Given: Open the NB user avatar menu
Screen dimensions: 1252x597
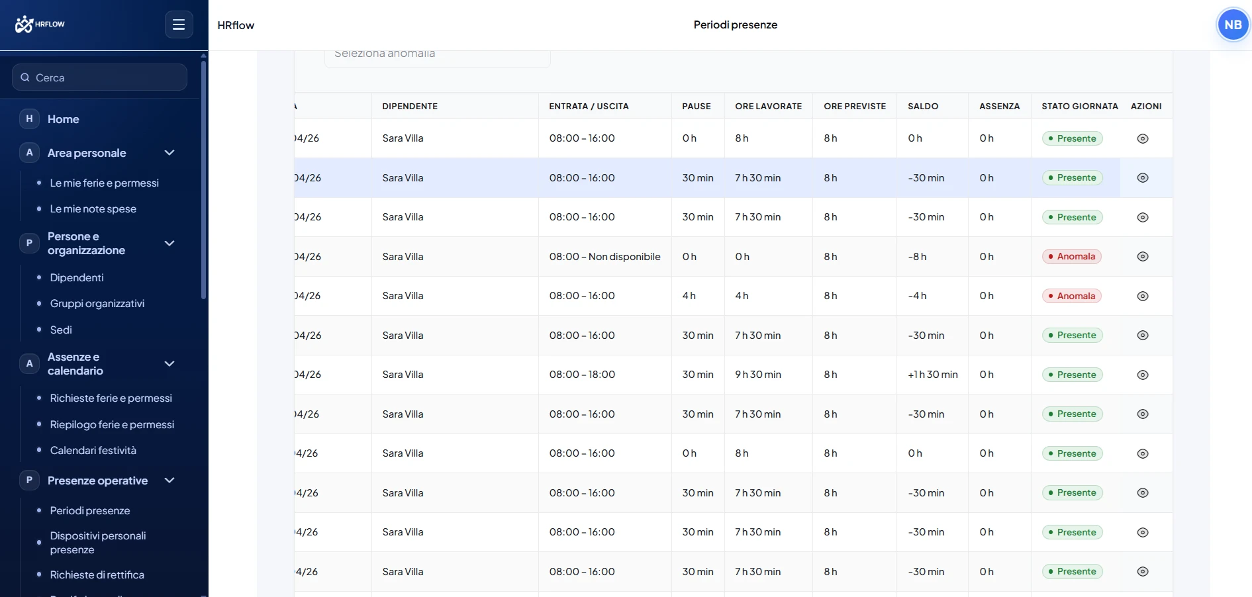Looking at the screenshot, I should (1233, 25).
